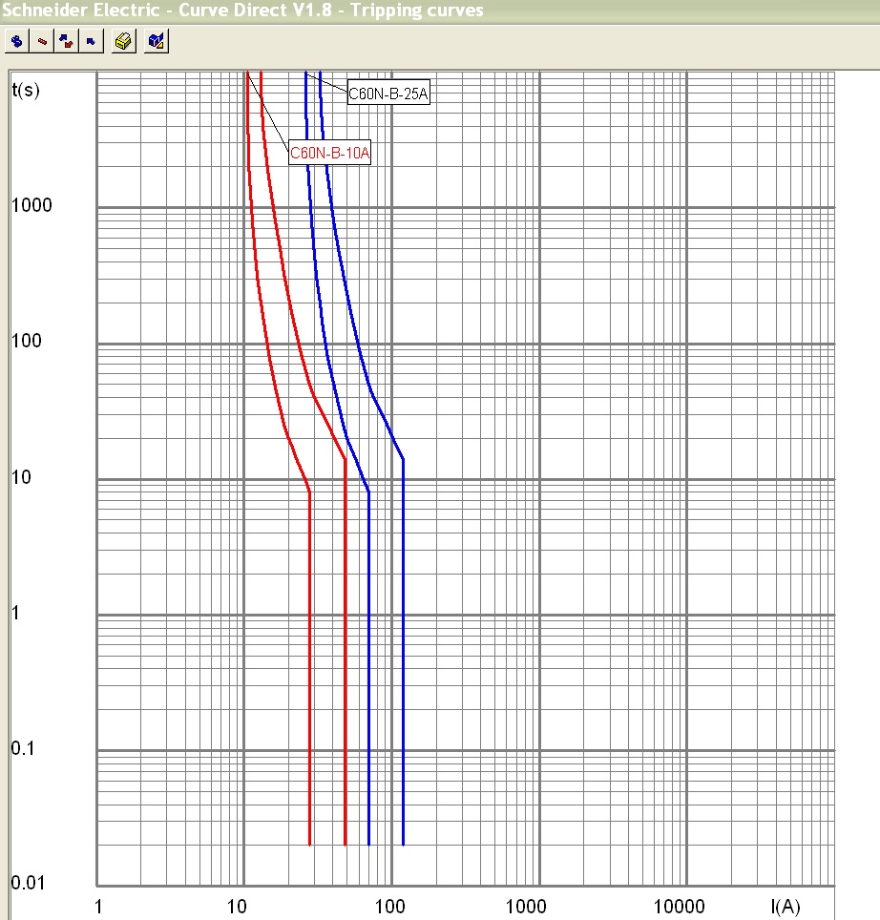Click the Curve Direct V1.8 title bar
The height and width of the screenshot is (920, 880).
(x=243, y=10)
